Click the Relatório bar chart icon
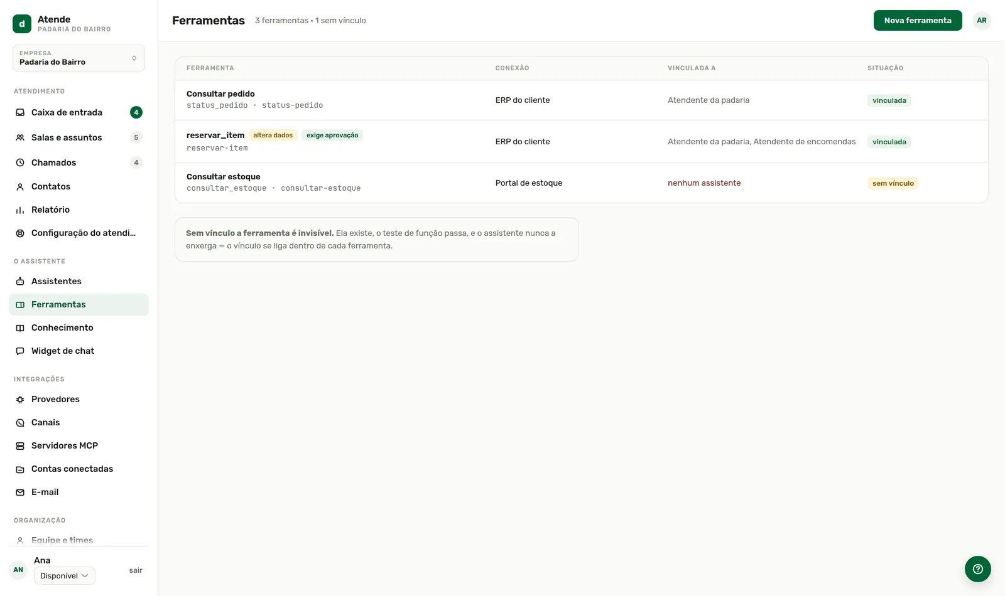The image size is (1005, 596). click(20, 210)
